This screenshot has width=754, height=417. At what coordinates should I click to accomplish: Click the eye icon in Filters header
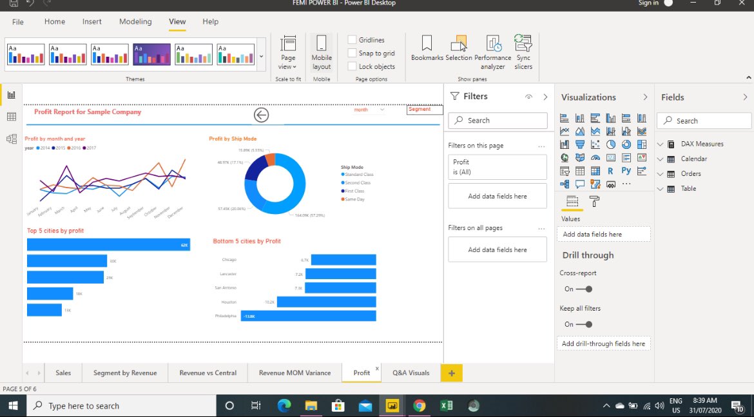[x=528, y=97]
